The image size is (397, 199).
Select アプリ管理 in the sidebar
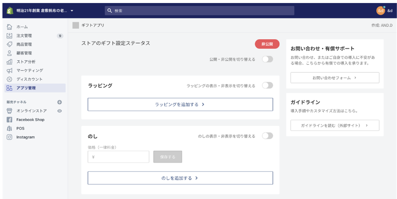click(x=35, y=88)
